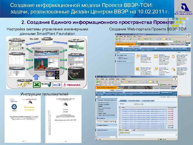This screenshot has width=193, height=145.
Task: Click the Home icon in the tasks browser toolbar
Action: pos(116,82)
